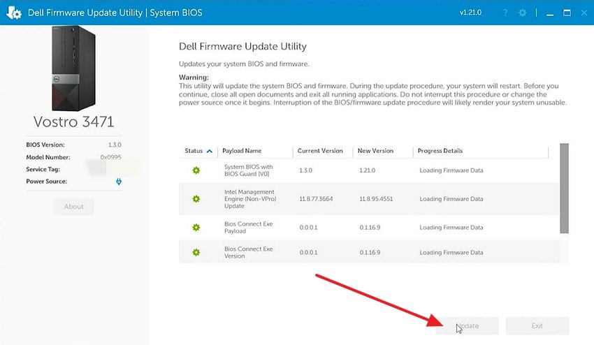This screenshot has height=345, width=594.
Task: Click the Dell firmware utility logo icon
Action: click(14, 13)
